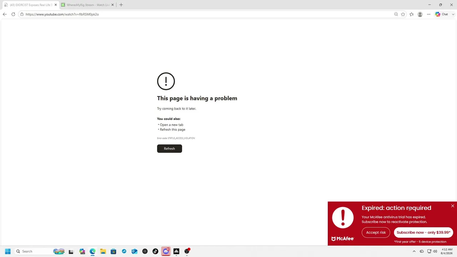
Task: Open Discord from the taskbar
Action: pyautogui.click(x=166, y=251)
